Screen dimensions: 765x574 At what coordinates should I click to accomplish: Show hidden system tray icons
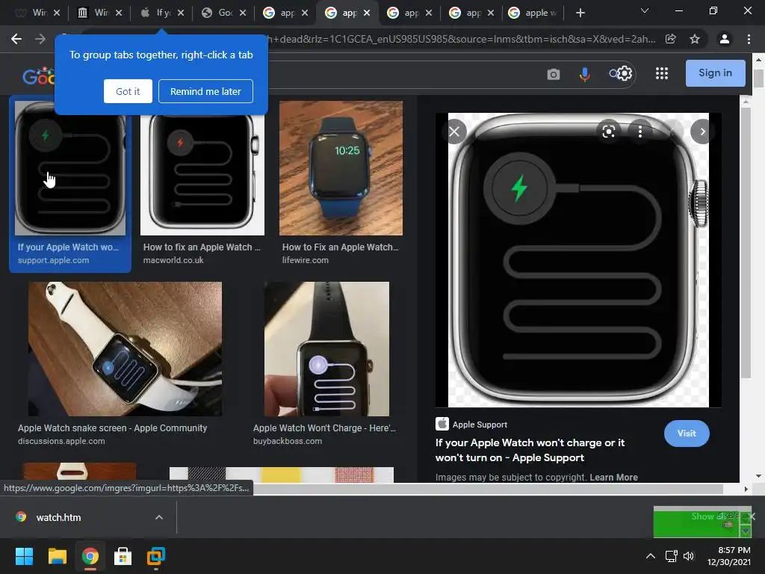pyautogui.click(x=651, y=556)
